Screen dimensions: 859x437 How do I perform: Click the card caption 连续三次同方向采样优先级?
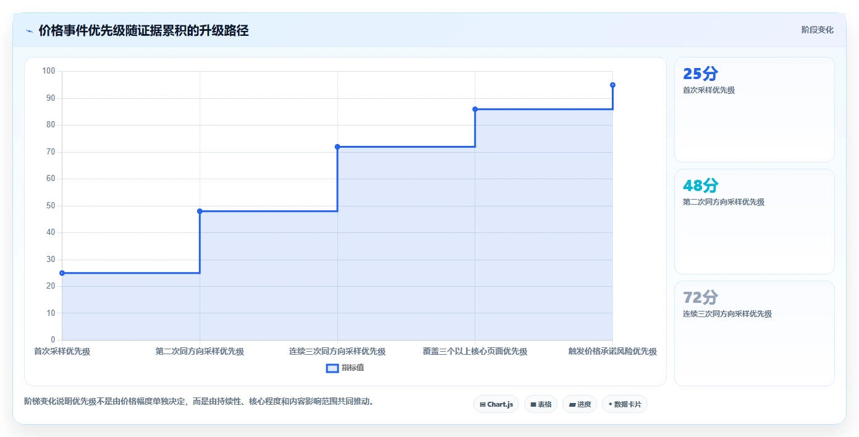coord(727,314)
